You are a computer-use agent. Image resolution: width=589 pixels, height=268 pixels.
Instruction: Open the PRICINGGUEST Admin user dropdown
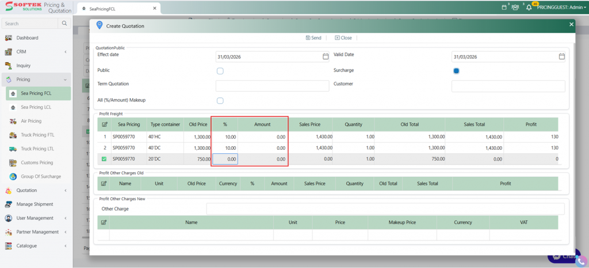click(560, 7)
